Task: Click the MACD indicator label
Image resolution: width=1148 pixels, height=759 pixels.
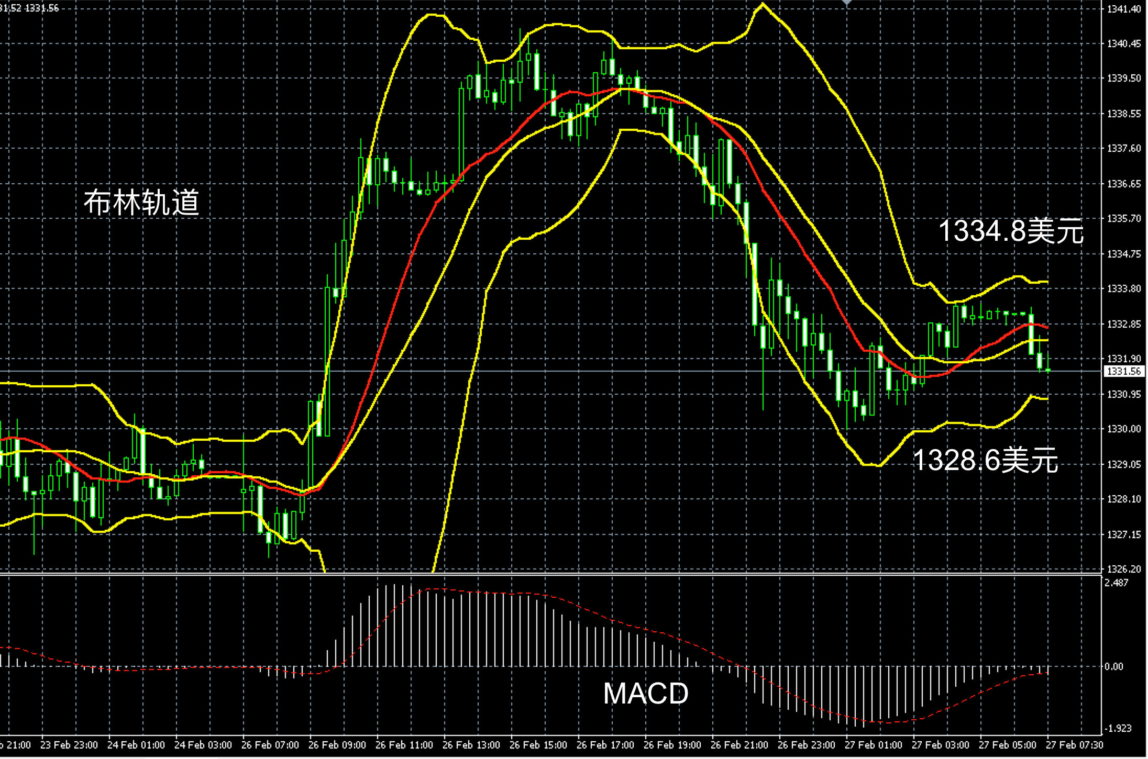Action: pos(646,694)
